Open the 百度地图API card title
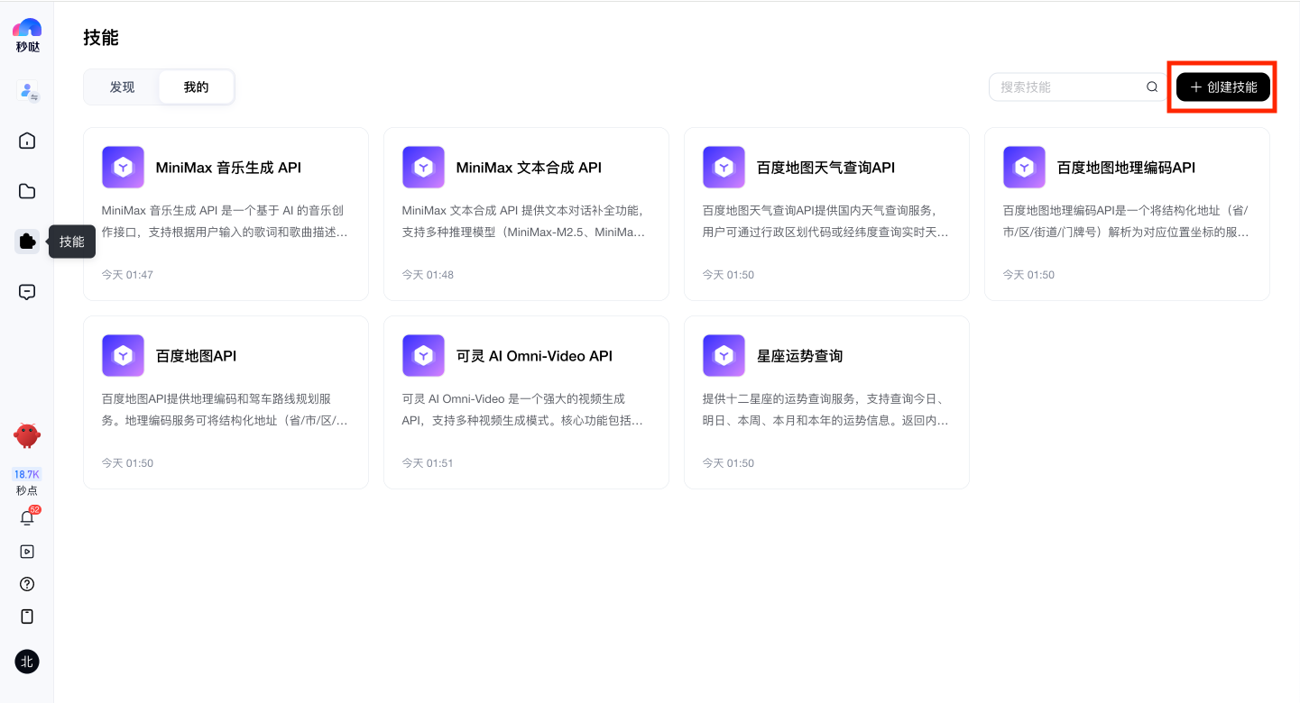 click(x=196, y=356)
